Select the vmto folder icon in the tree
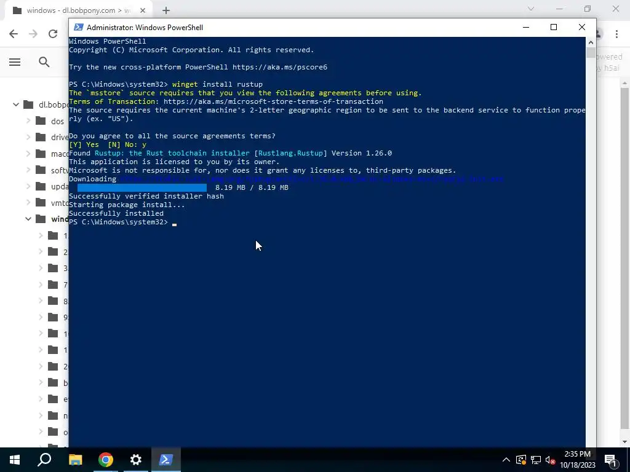Viewport: 630px width, 472px height. [41, 202]
